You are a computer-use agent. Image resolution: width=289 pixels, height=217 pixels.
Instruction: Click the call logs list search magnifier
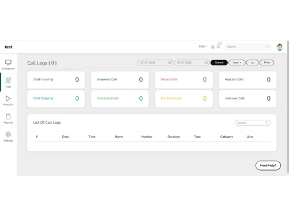coord(267,123)
